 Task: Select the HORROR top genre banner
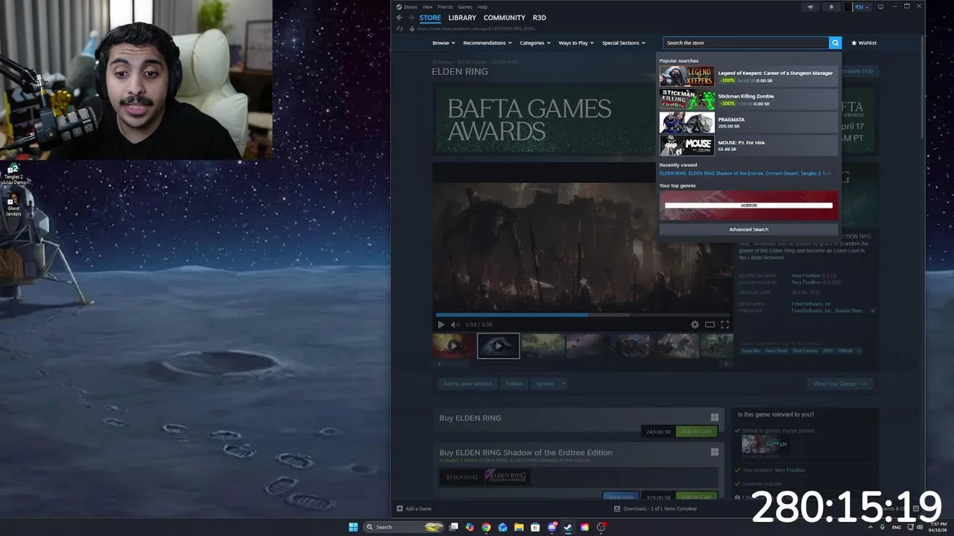(748, 205)
